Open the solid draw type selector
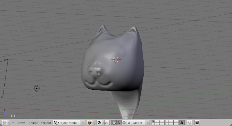The height and width of the screenshot is (126, 232). click(91, 123)
